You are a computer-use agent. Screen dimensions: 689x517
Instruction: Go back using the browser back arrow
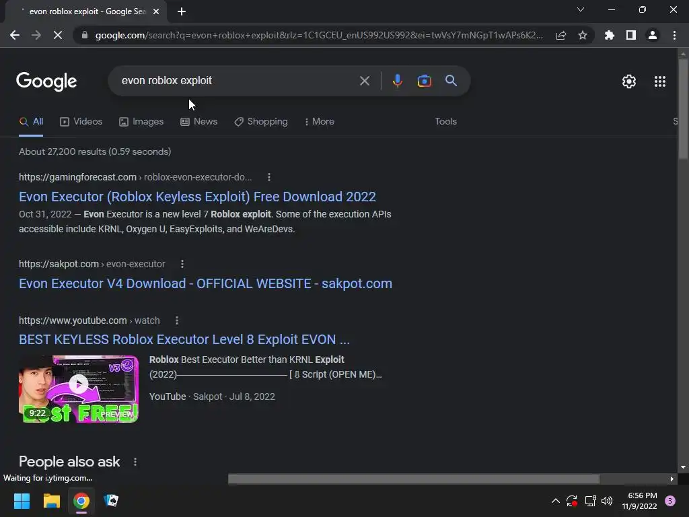pos(15,35)
